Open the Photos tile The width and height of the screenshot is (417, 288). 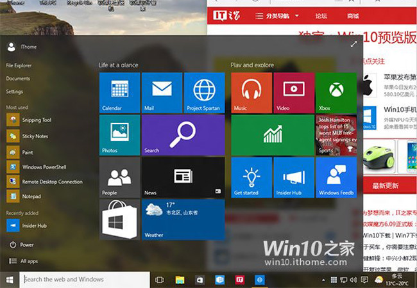pos(120,135)
